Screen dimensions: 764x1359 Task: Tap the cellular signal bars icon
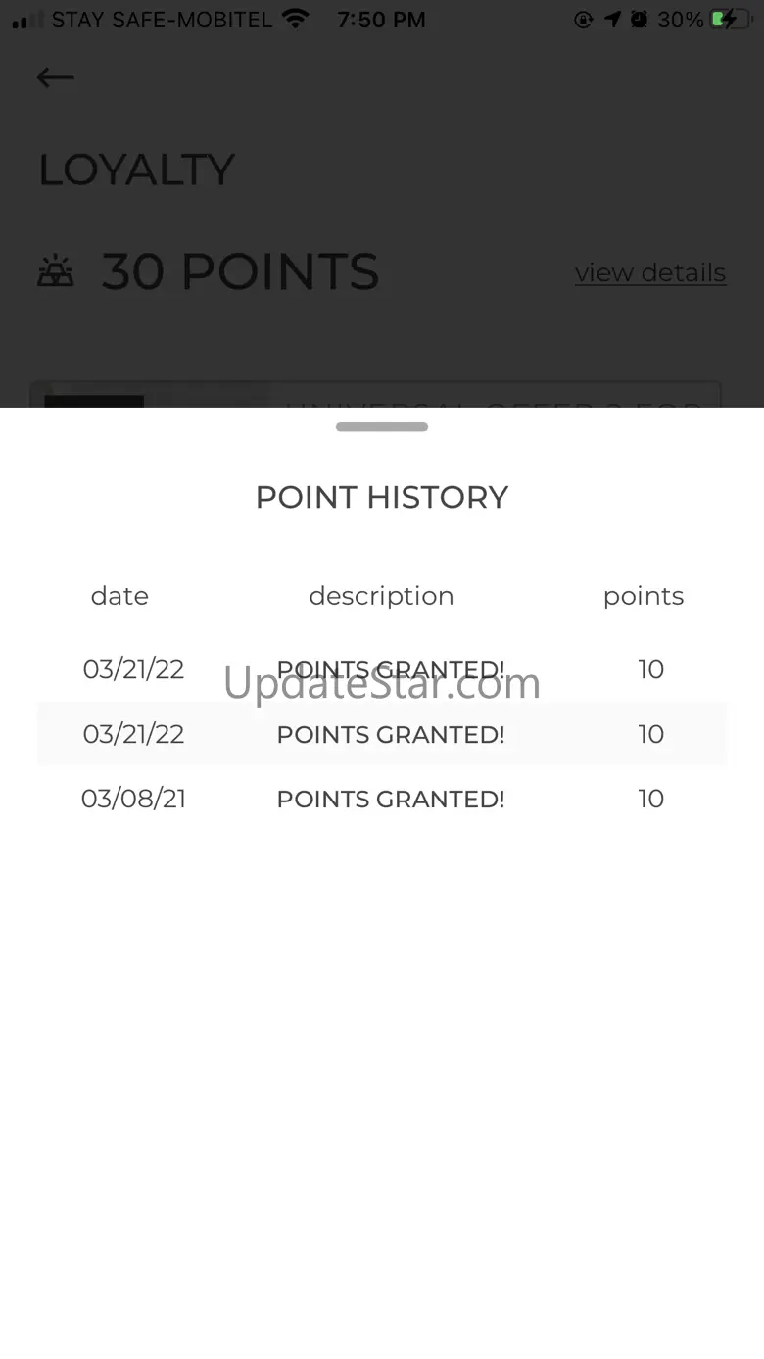pyautogui.click(x=27, y=20)
